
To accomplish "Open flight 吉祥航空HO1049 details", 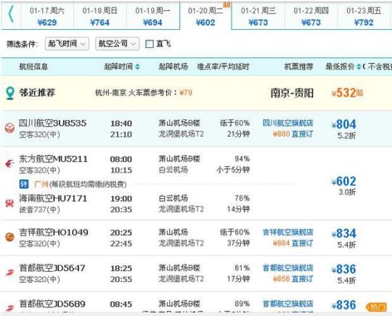I will [54, 232].
